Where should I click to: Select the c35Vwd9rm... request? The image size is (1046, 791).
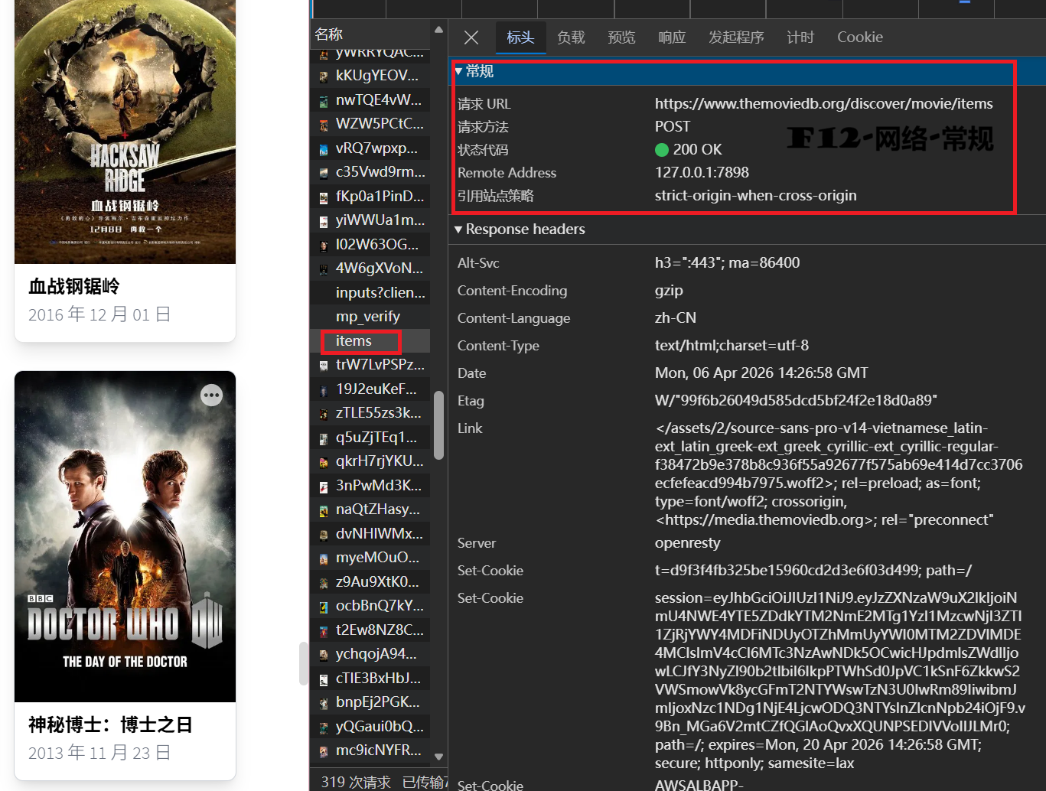[370, 171]
